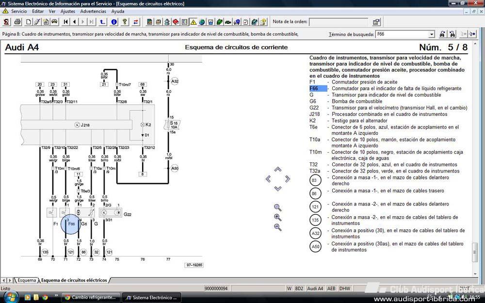This screenshot has width=485, height=303.
Task: Switch to the Esquema tab
Action: (27, 280)
